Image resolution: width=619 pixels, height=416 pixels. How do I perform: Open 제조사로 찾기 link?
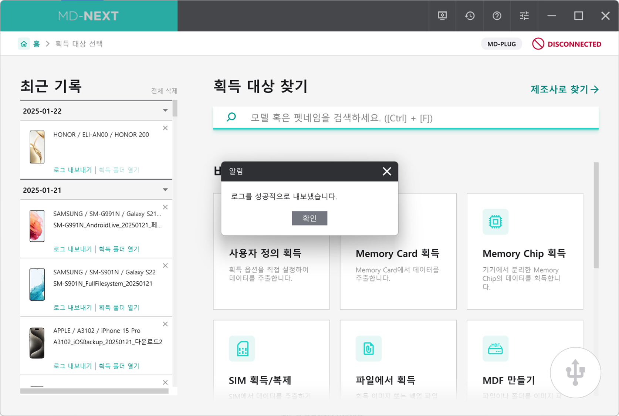click(565, 89)
